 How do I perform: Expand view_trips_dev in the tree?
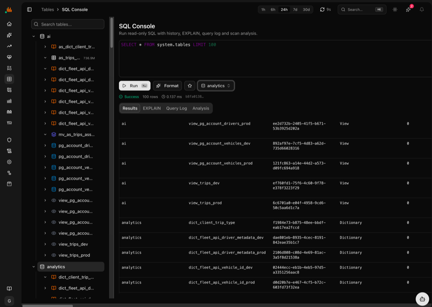[45, 244]
